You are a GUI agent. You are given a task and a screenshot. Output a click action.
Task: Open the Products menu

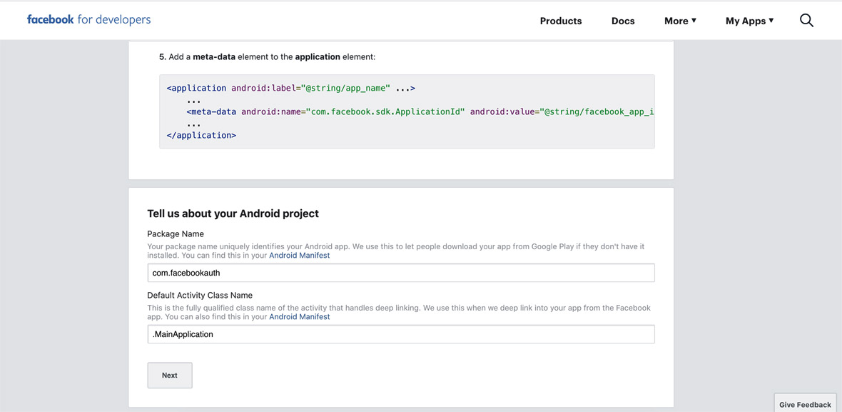click(x=561, y=21)
